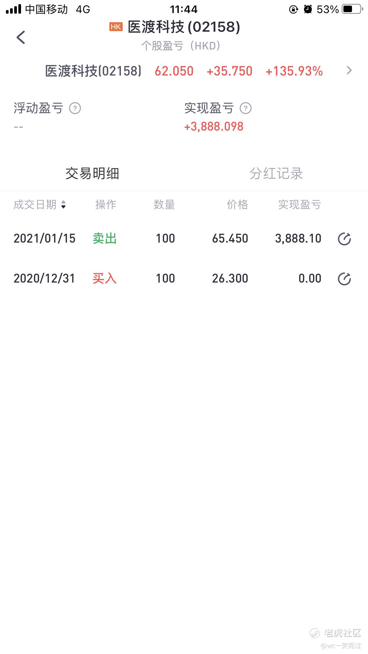This screenshot has width=368, height=654.
Task: Tap the orange HK market badge
Action: (x=116, y=27)
